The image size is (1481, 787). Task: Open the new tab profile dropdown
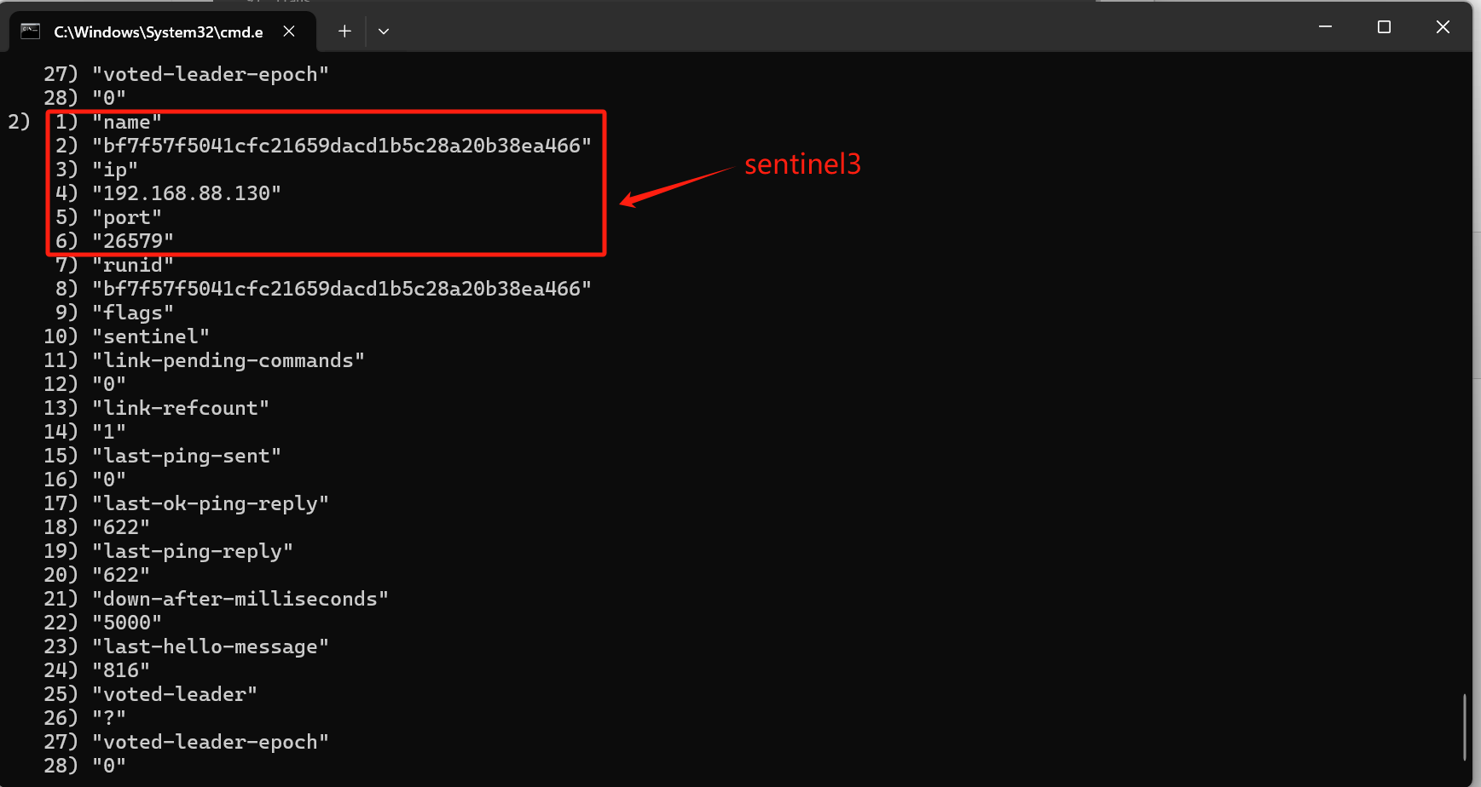(x=384, y=32)
